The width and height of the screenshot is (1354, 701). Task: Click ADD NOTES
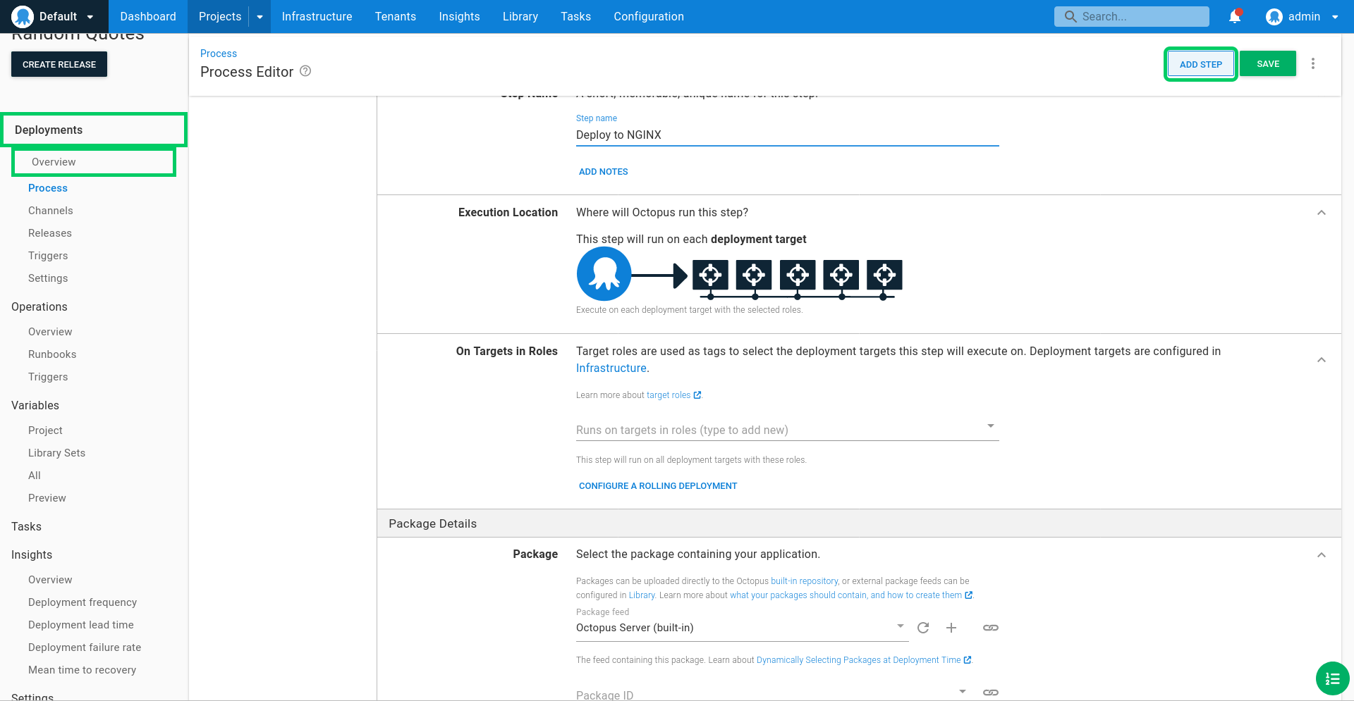pos(603,172)
